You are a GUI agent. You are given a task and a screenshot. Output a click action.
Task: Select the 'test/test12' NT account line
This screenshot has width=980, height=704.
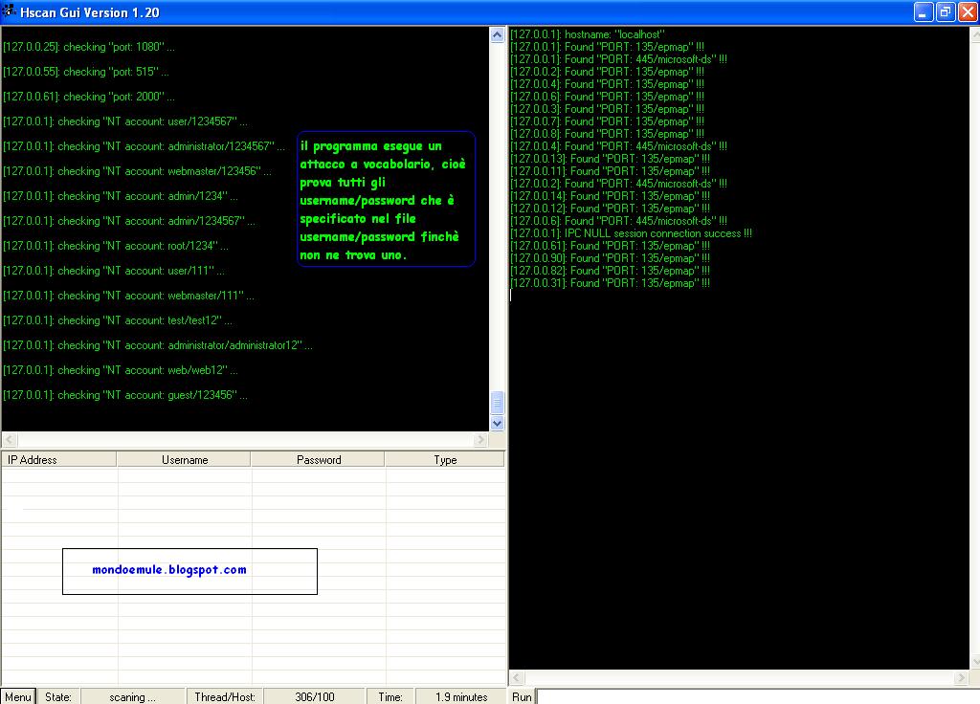(x=118, y=320)
